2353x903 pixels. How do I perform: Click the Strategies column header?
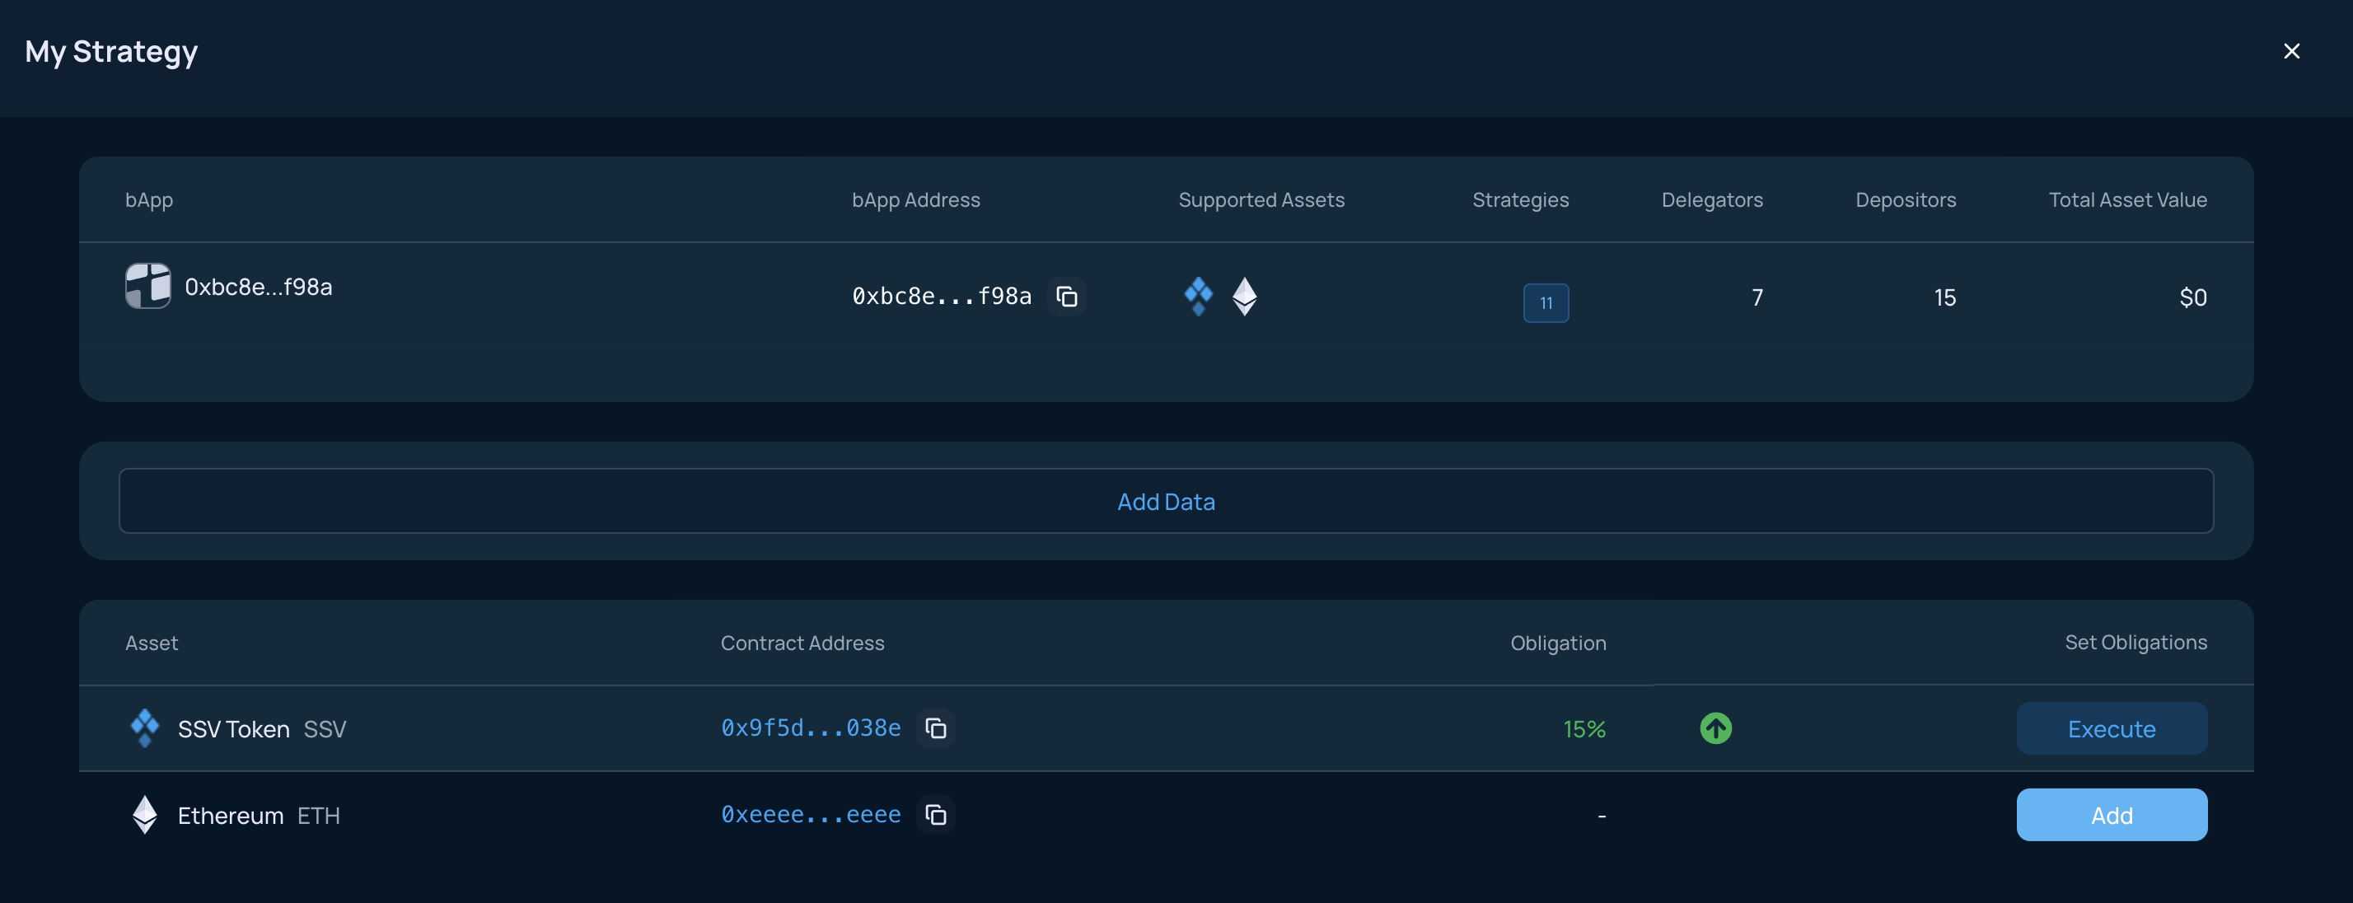(x=1520, y=200)
